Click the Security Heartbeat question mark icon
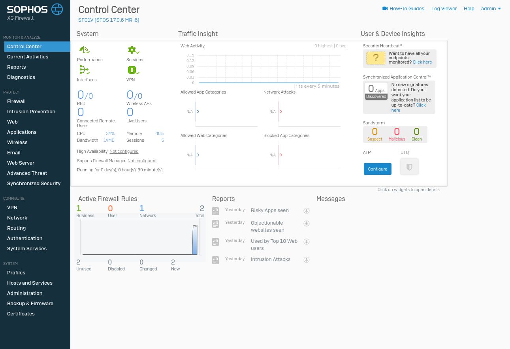 point(376,58)
